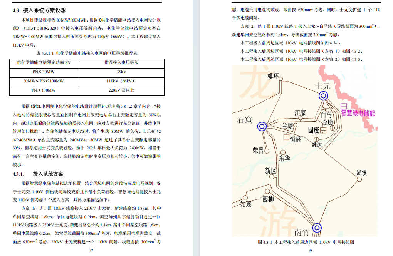Click the map label '湖镇'

[x=362, y=172]
